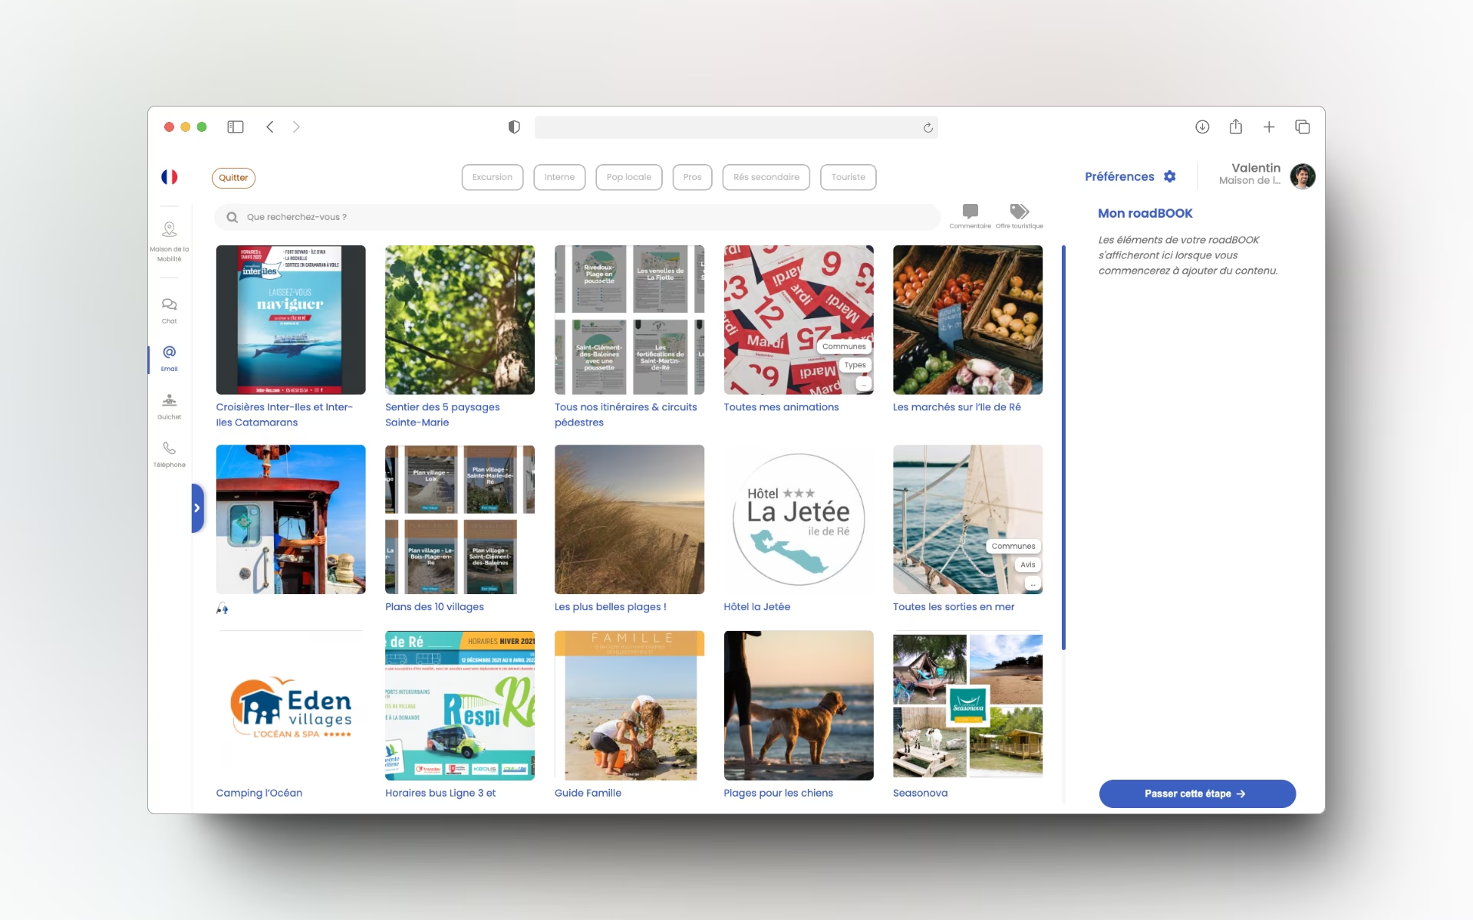
Task: Click the French flag language icon
Action: point(169,177)
